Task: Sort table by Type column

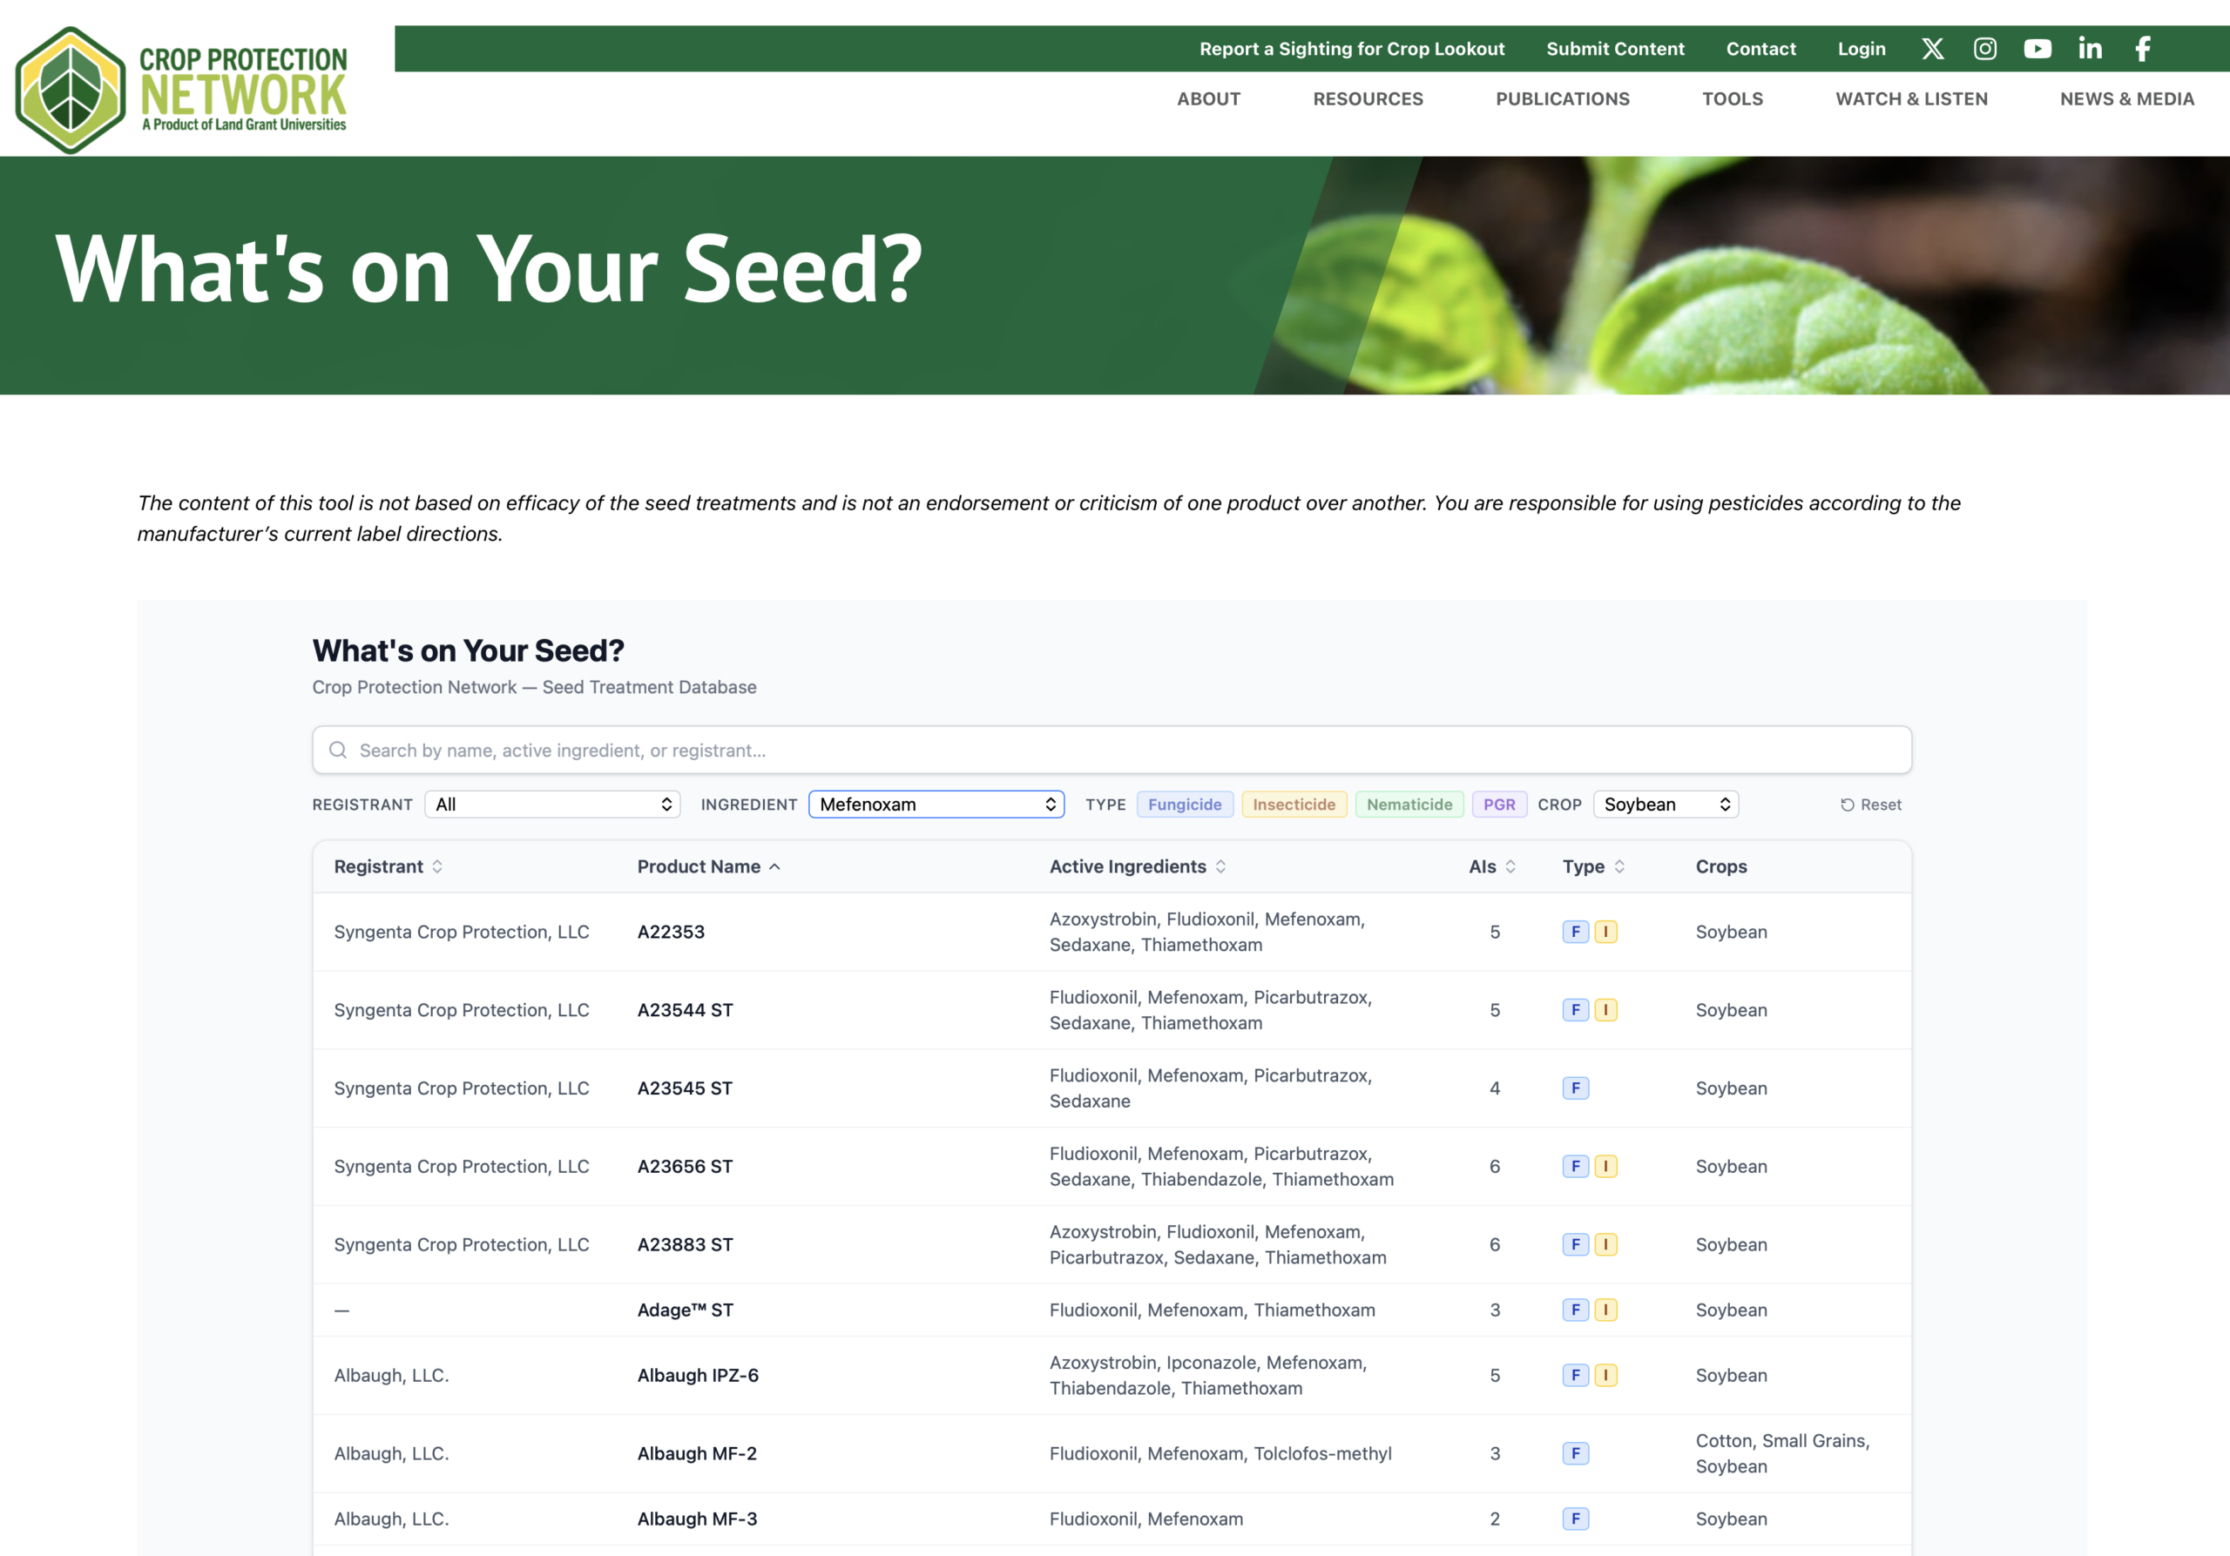Action: point(1593,866)
